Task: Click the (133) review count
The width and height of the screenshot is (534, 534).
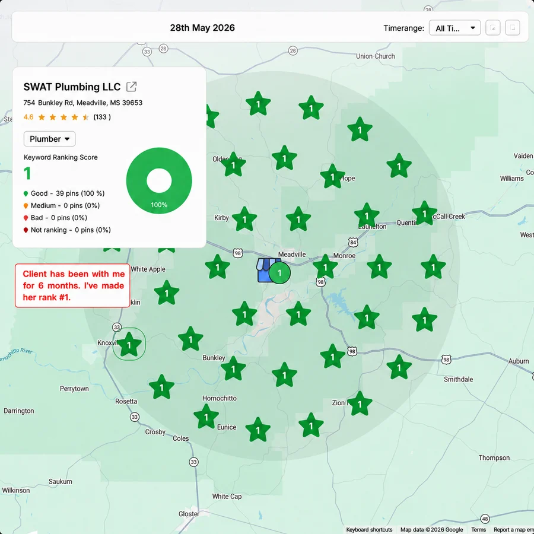Action: click(102, 117)
